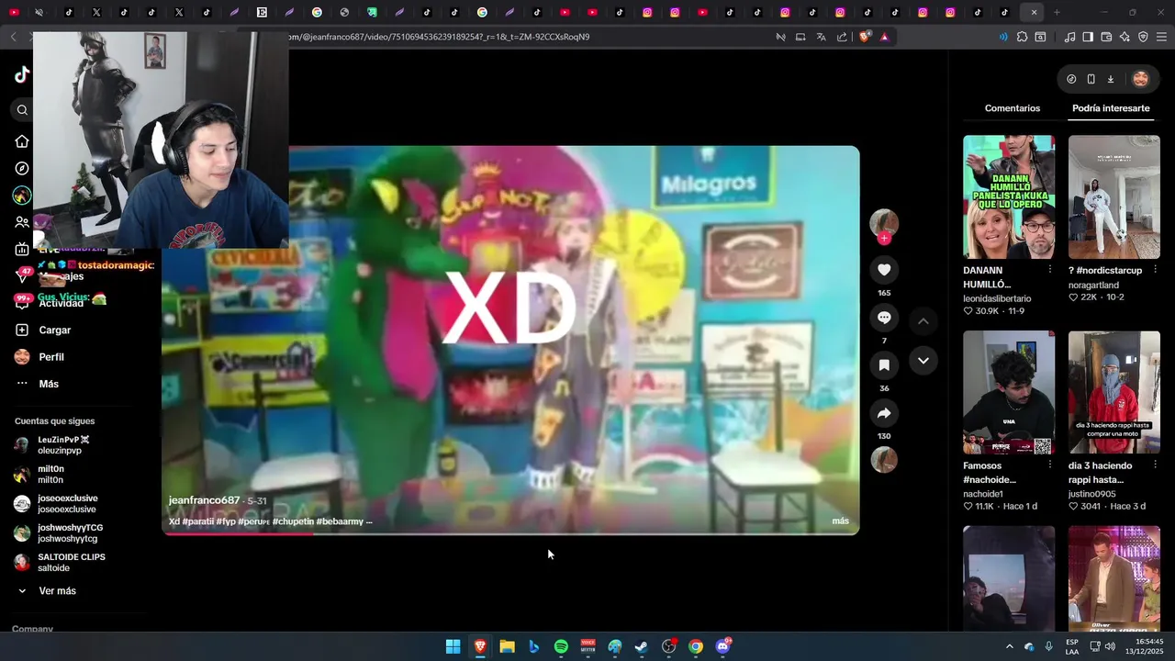
Task: Follow the creator using the red plus badge
Action: point(884,239)
